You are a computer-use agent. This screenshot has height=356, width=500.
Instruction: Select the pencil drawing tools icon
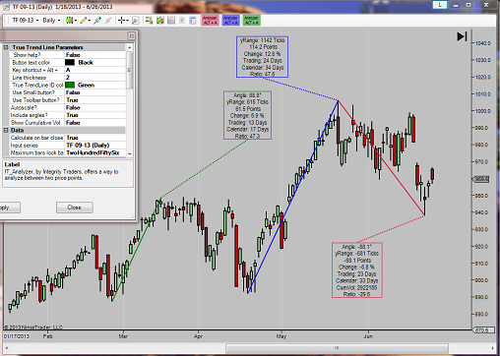84,21
